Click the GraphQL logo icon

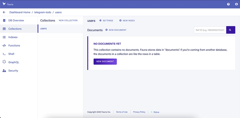pos(4,62)
